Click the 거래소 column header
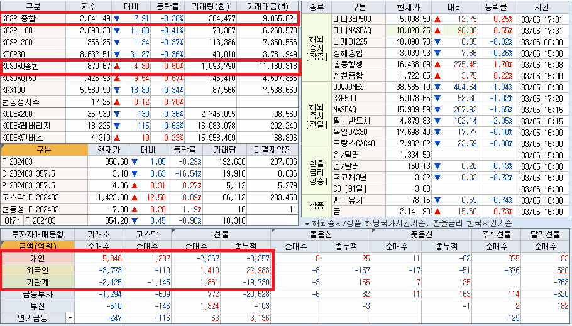 [x=99, y=234]
